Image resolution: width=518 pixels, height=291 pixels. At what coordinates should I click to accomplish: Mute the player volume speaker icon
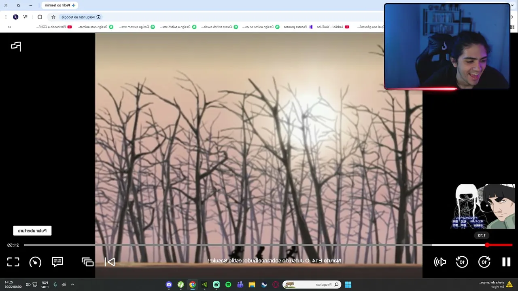pyautogui.click(x=440, y=262)
